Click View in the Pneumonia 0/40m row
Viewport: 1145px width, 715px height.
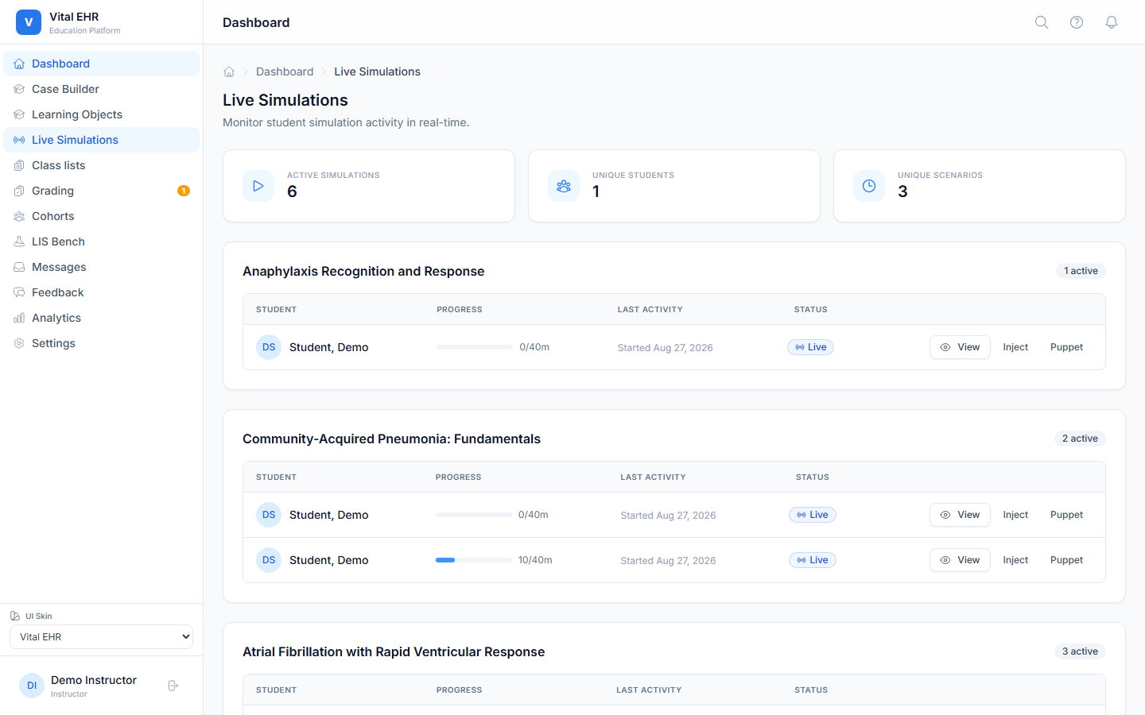[x=960, y=515]
